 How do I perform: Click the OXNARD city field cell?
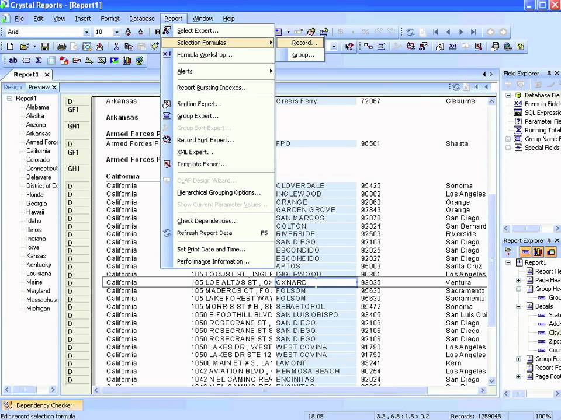pos(316,282)
